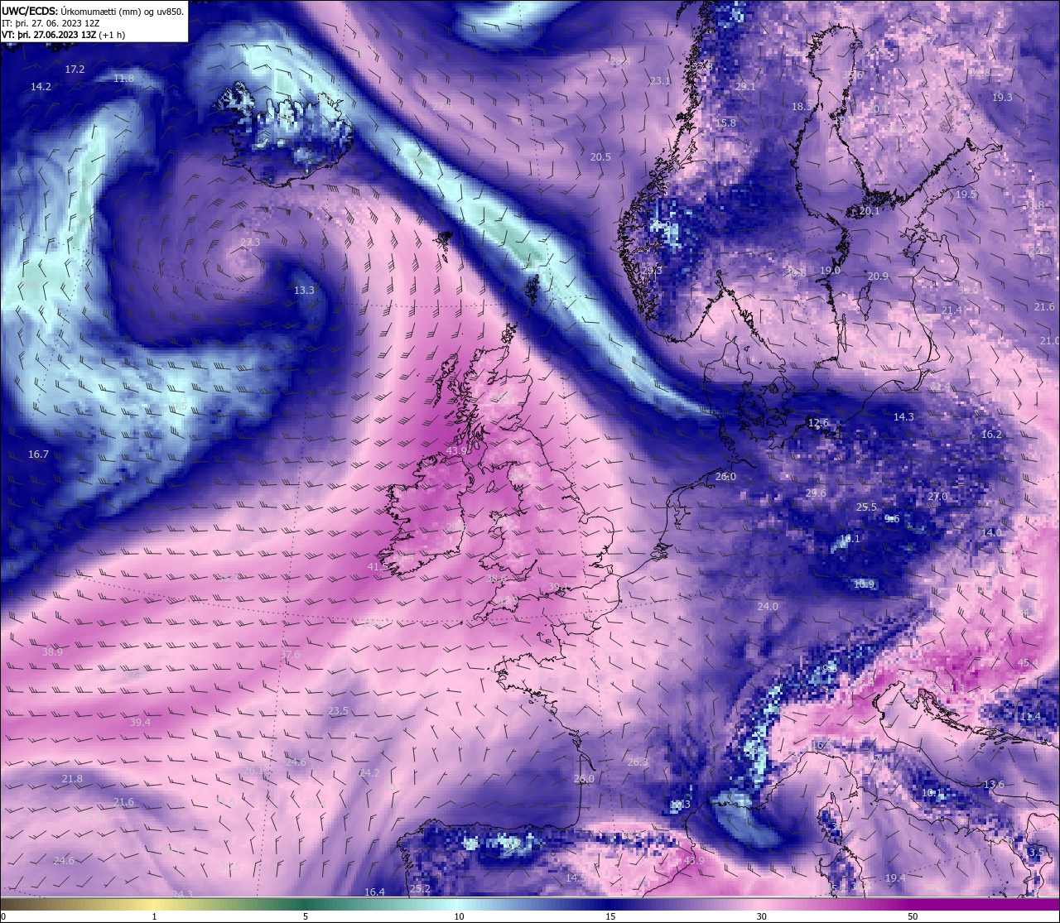
Task: Click tick label 30 on the color scale
Action: [x=761, y=916]
